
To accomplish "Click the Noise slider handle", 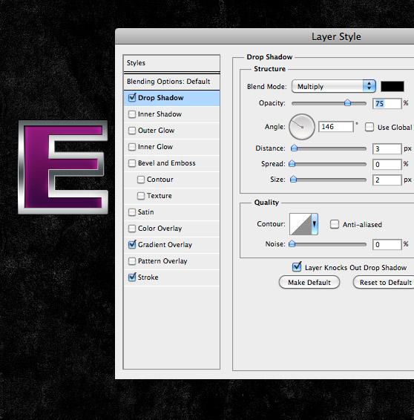I will click(x=292, y=243).
